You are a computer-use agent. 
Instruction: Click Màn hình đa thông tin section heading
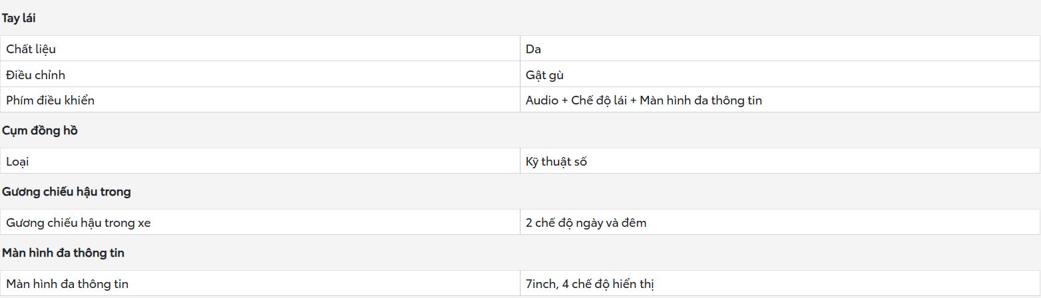(x=63, y=253)
